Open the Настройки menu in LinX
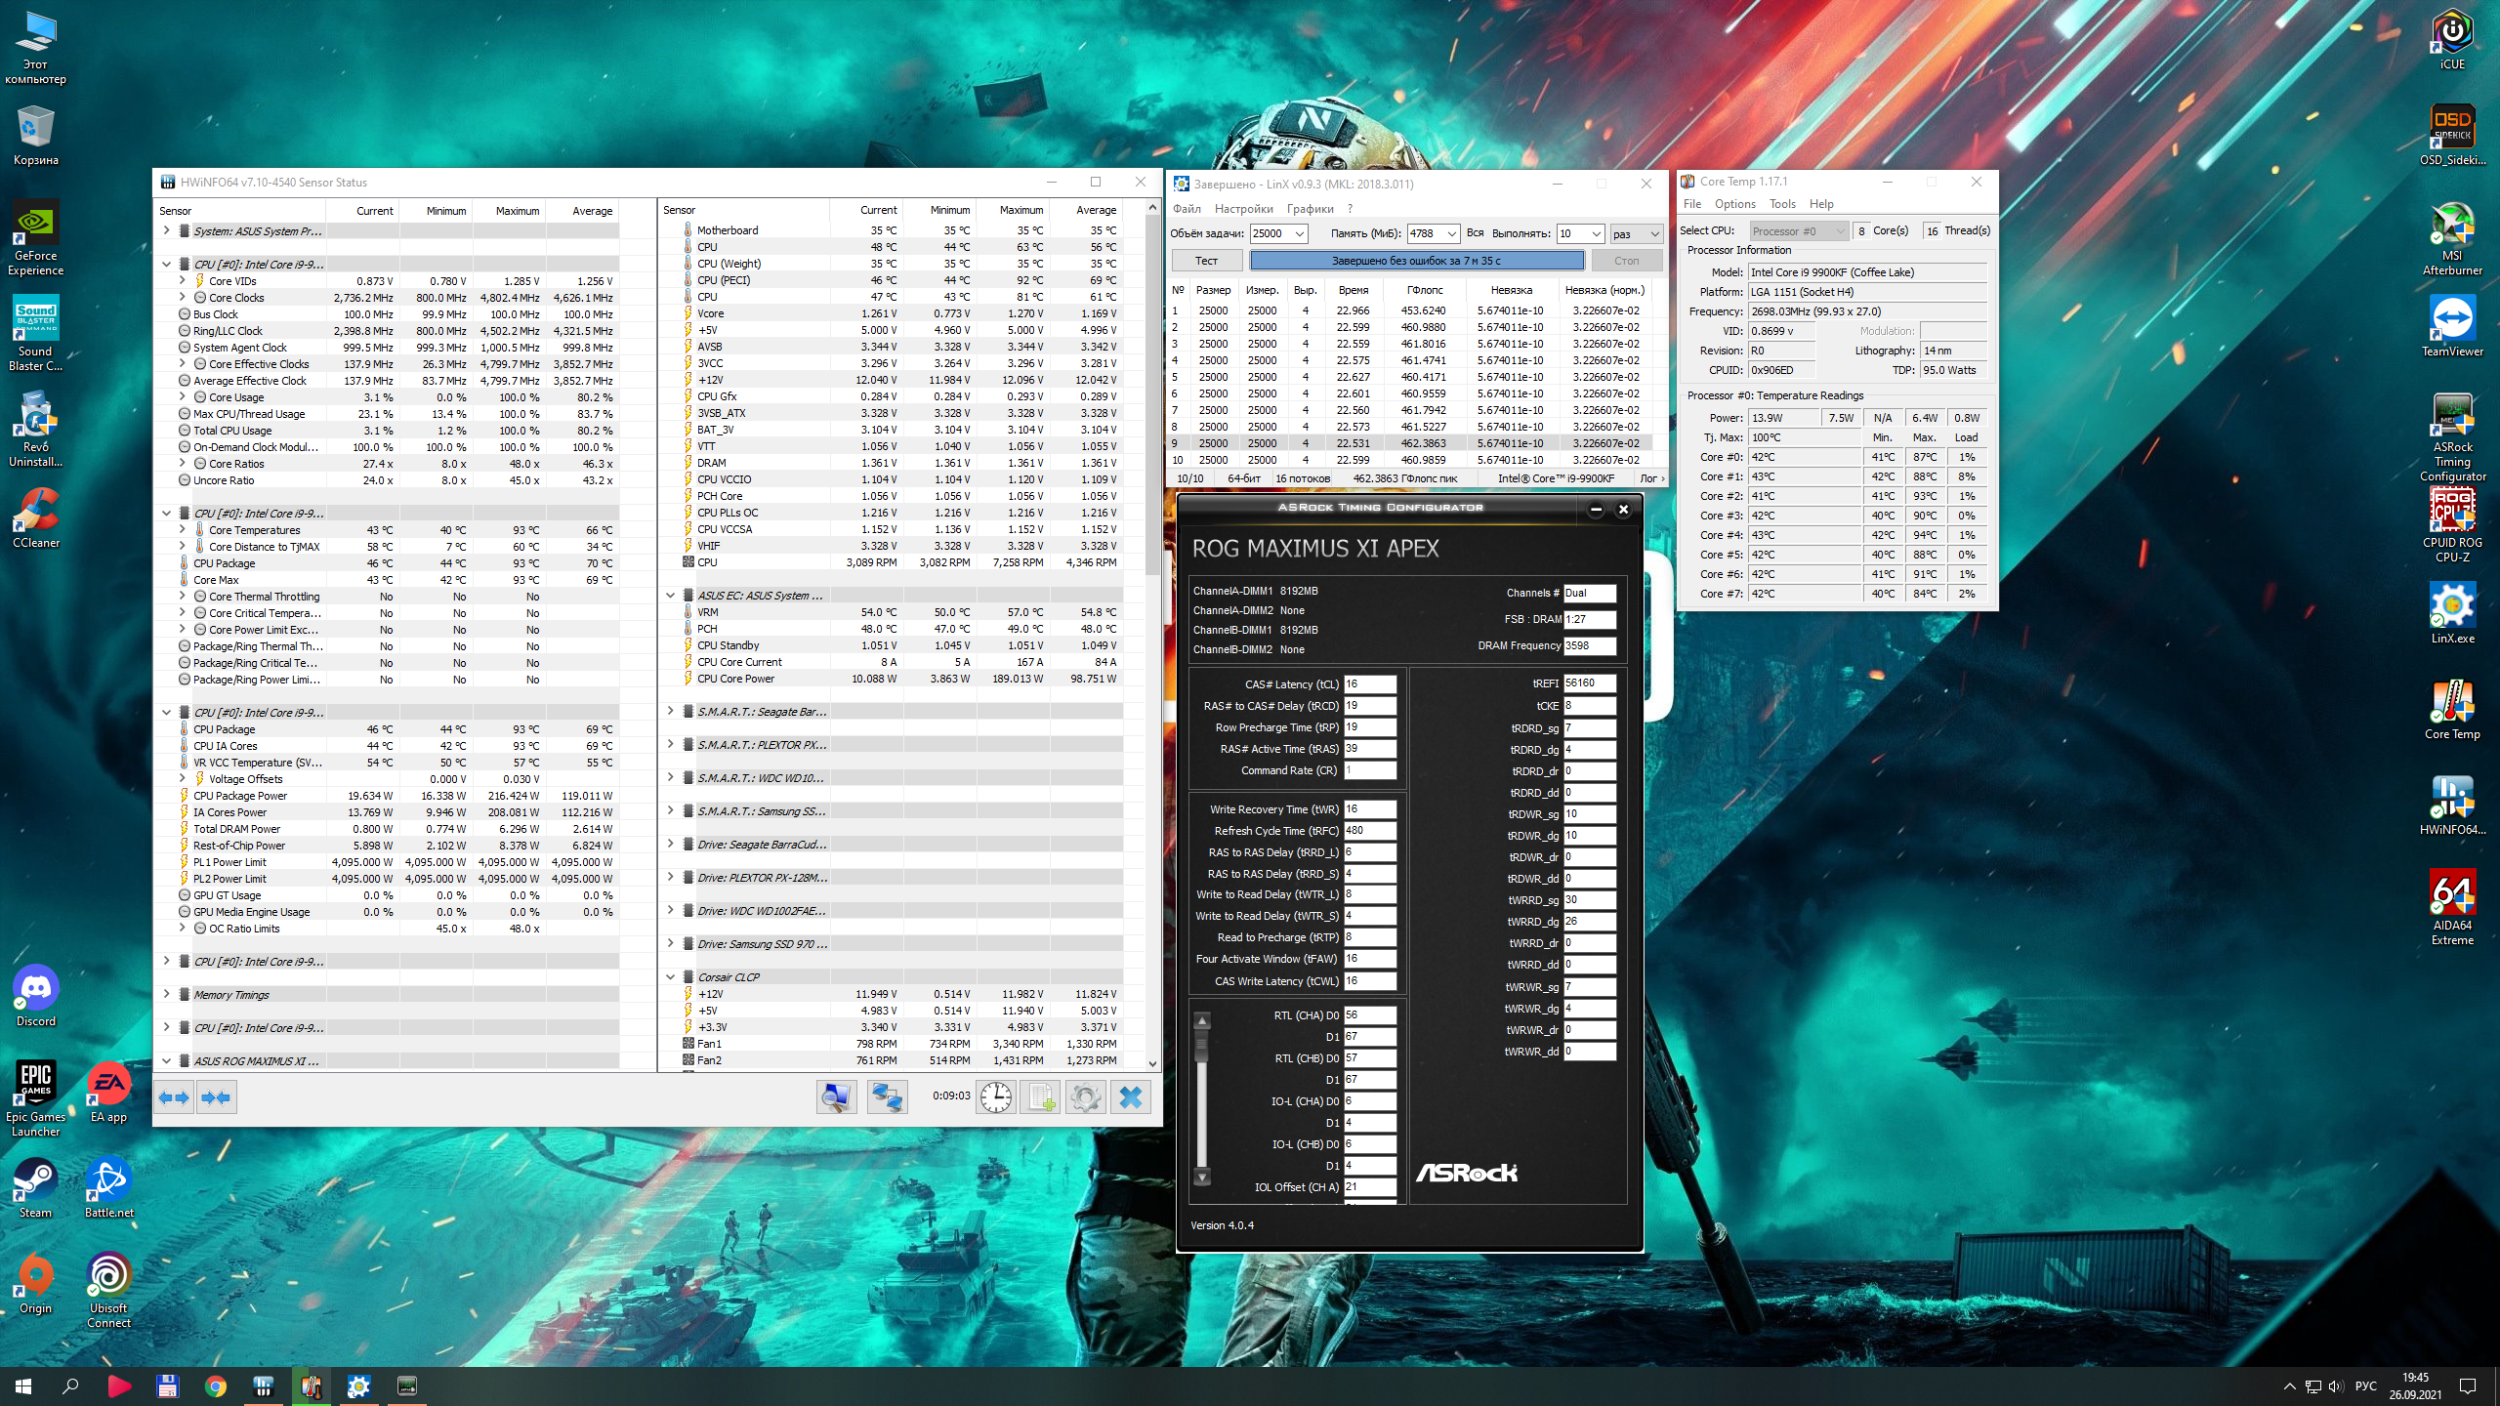2500x1406 pixels. tap(1243, 208)
